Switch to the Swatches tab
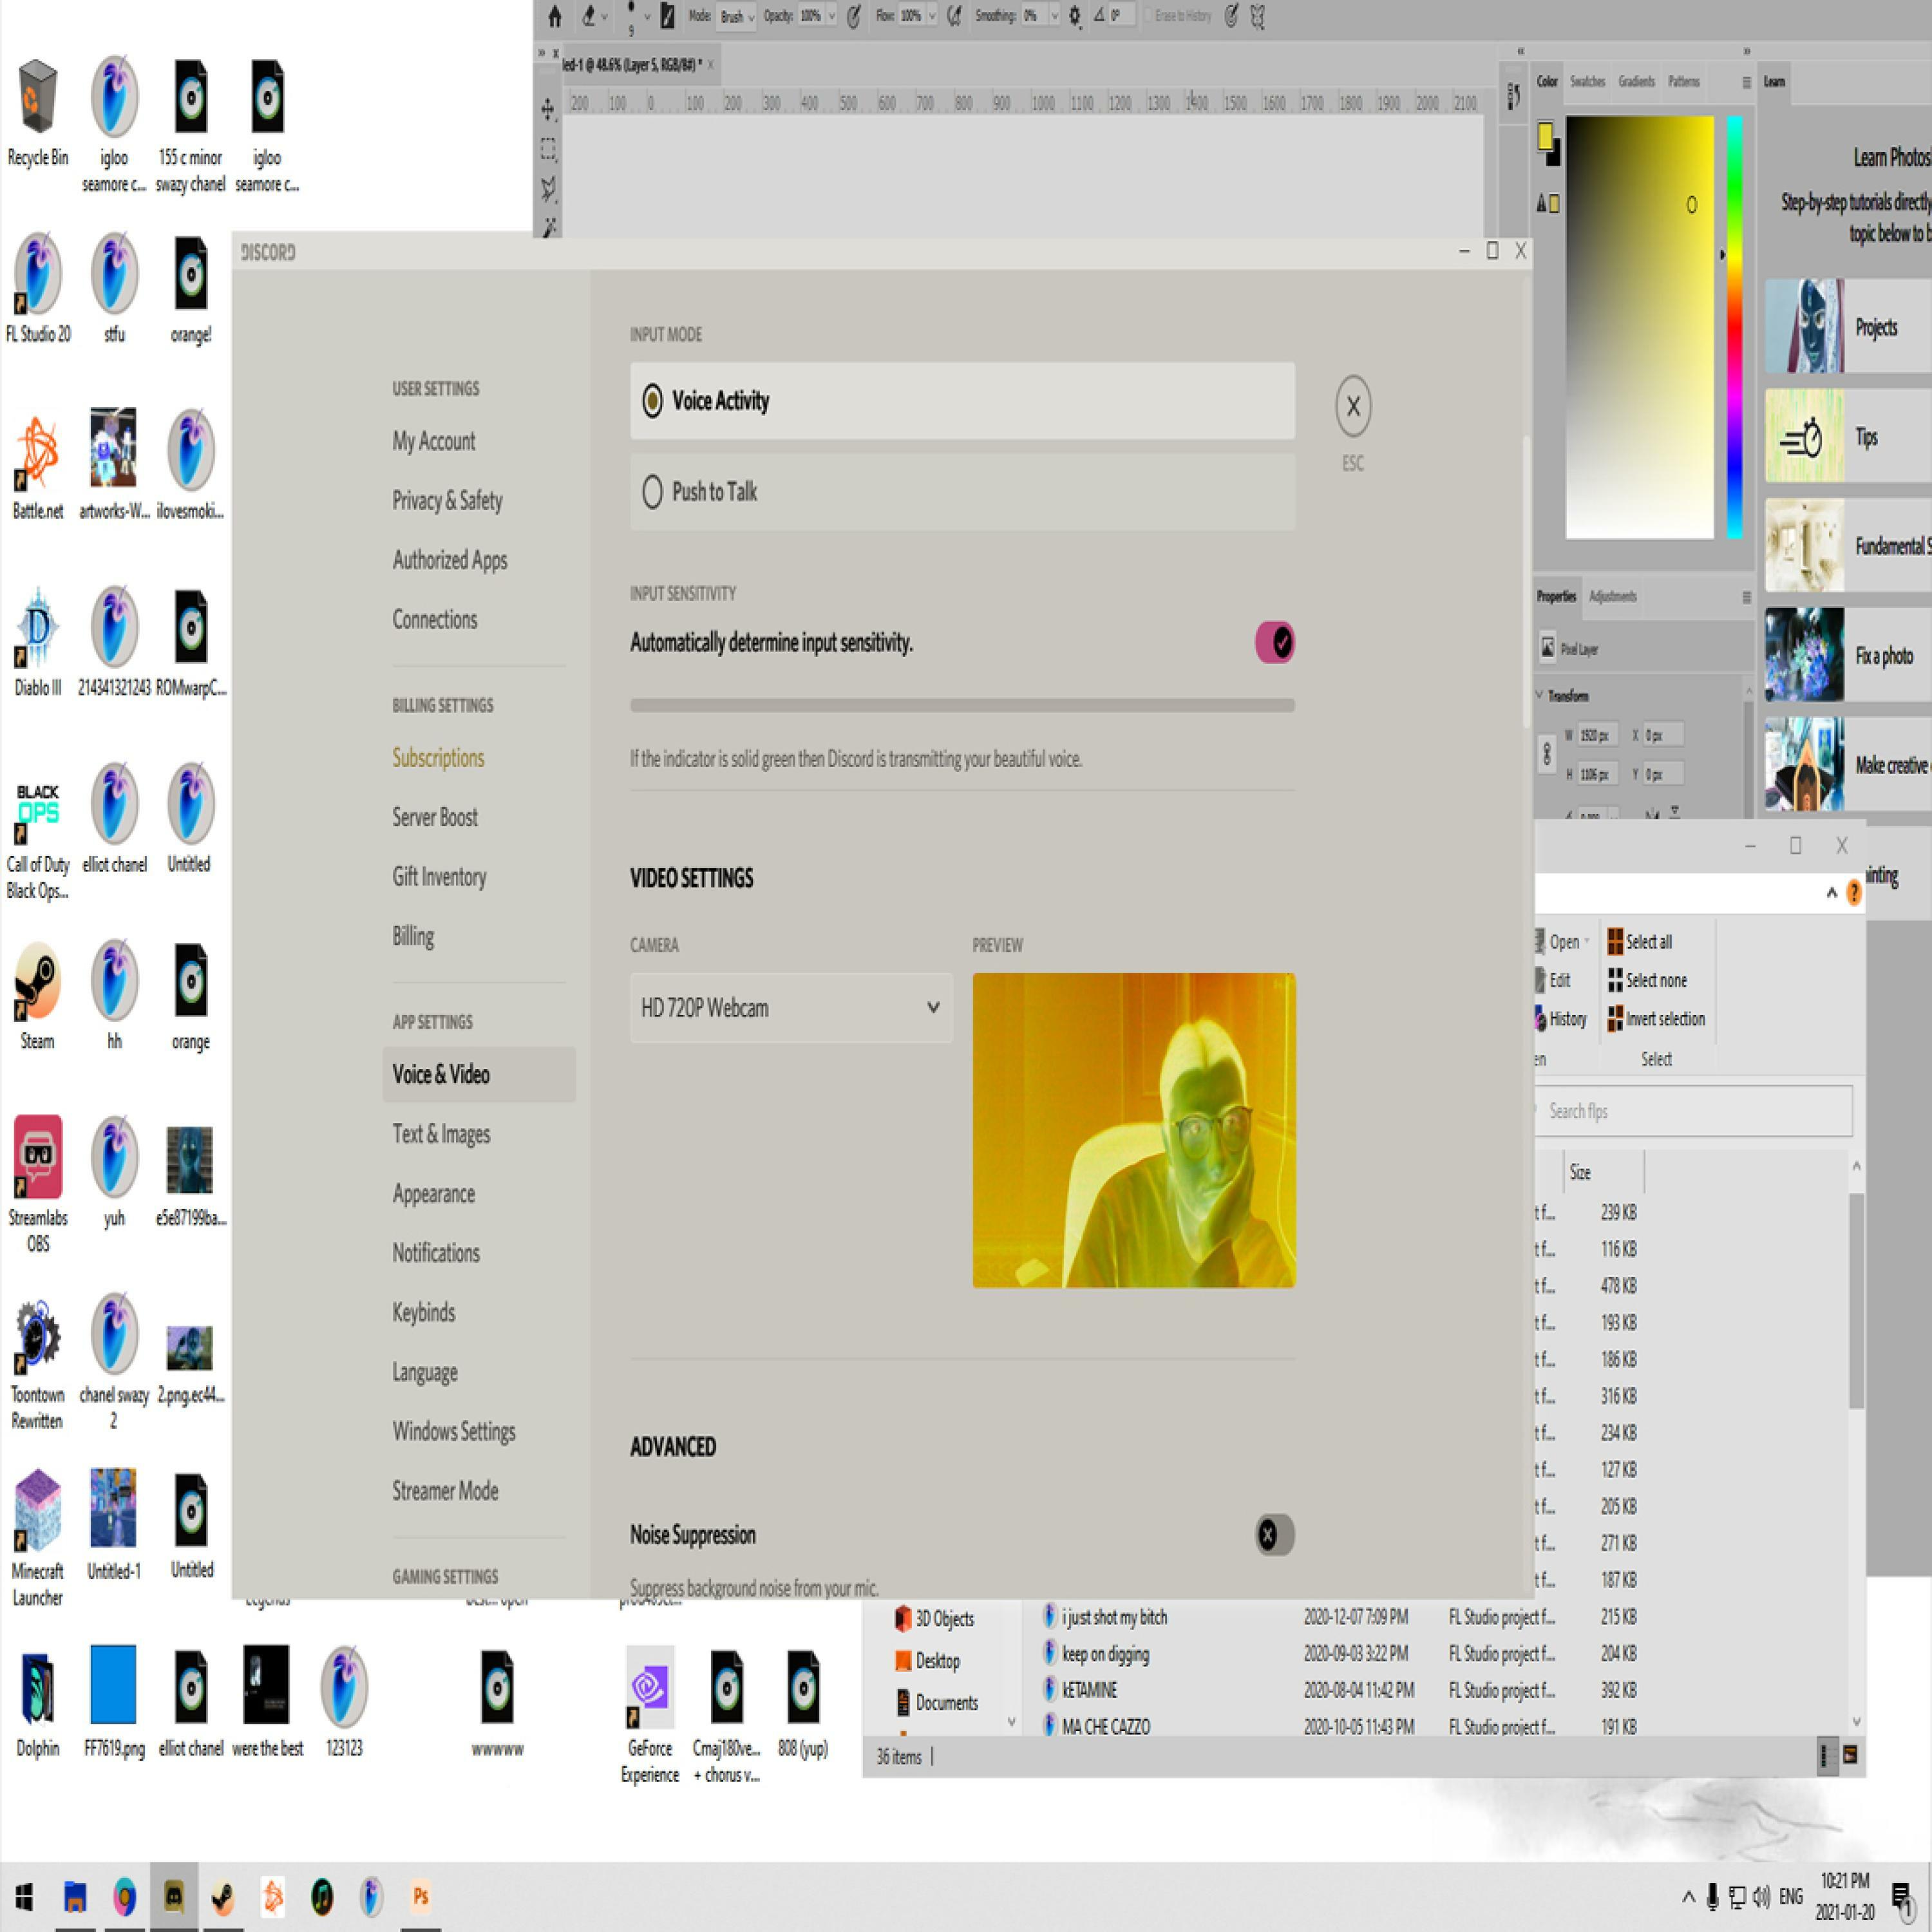The image size is (1932, 1932). (1587, 82)
